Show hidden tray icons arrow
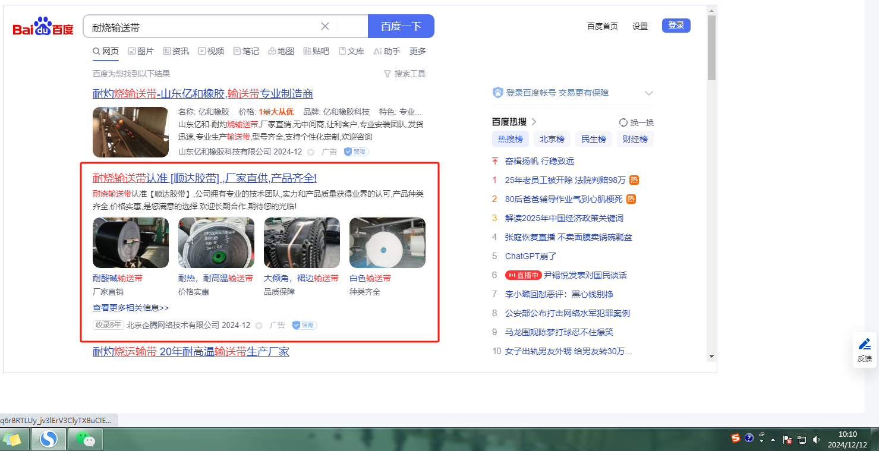The image size is (879, 451). tap(773, 440)
